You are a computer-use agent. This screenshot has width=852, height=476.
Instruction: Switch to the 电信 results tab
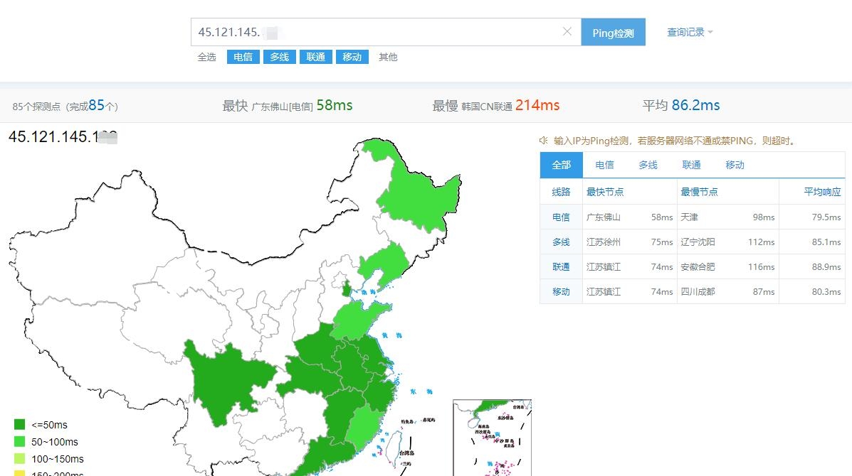tap(604, 165)
